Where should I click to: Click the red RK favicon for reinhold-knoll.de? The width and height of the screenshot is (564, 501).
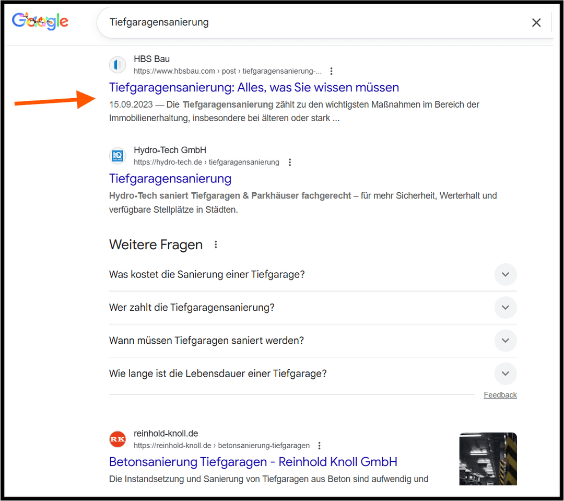click(118, 439)
